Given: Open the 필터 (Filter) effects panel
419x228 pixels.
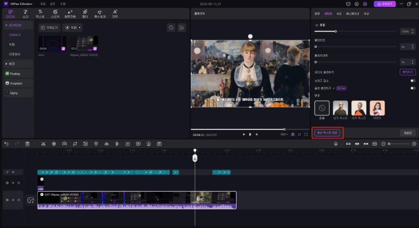Looking at the screenshot, I should [x=85, y=13].
